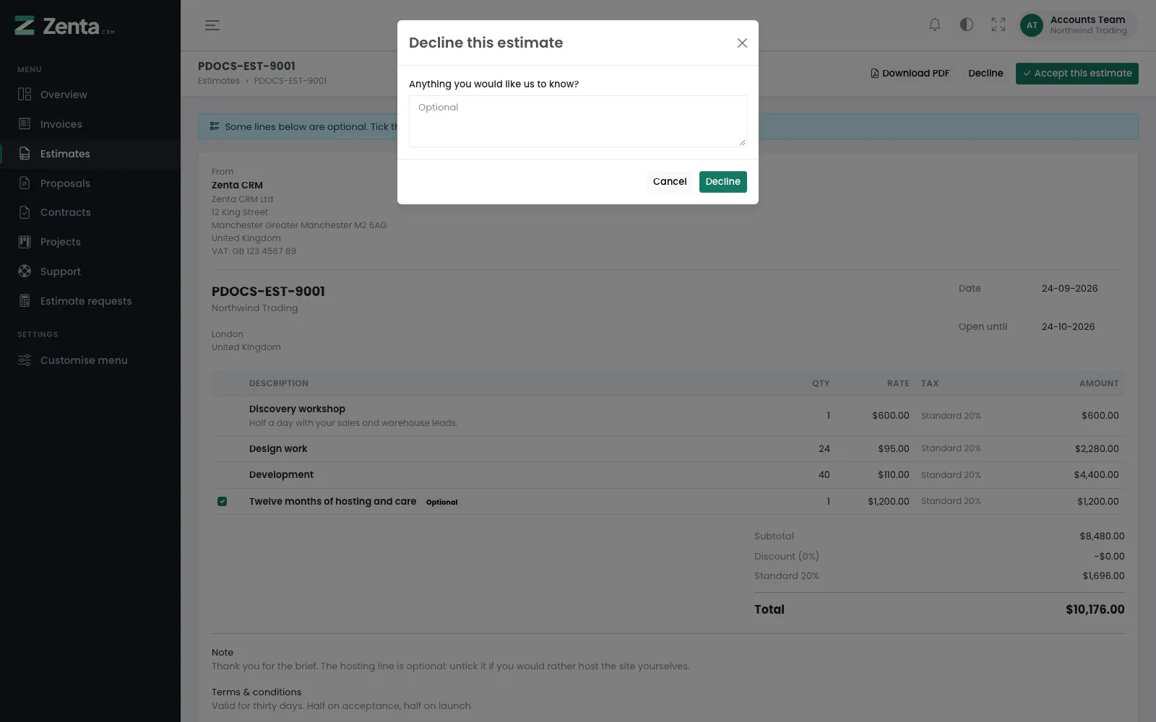Enter fullscreen with the expand icon
Image resolution: width=1156 pixels, height=722 pixels.
[998, 25]
